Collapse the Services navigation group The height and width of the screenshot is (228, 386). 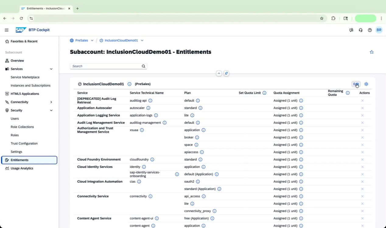tap(51, 69)
